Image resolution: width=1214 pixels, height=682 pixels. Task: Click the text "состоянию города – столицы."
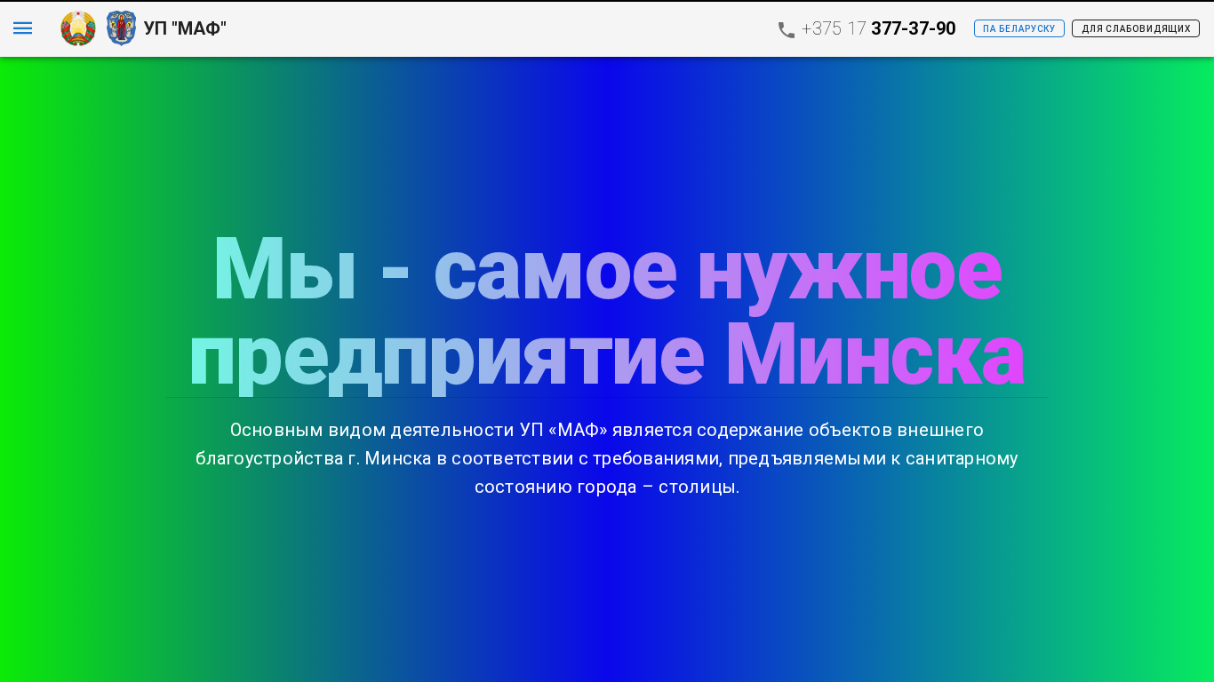tap(606, 487)
